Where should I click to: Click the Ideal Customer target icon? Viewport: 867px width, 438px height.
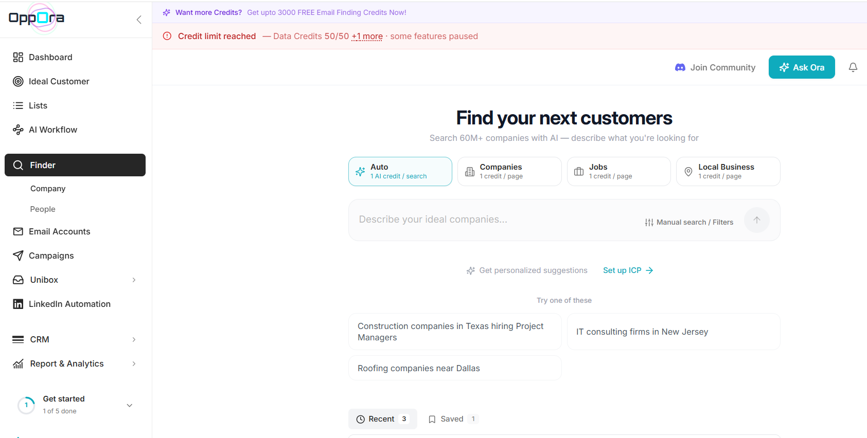[18, 81]
